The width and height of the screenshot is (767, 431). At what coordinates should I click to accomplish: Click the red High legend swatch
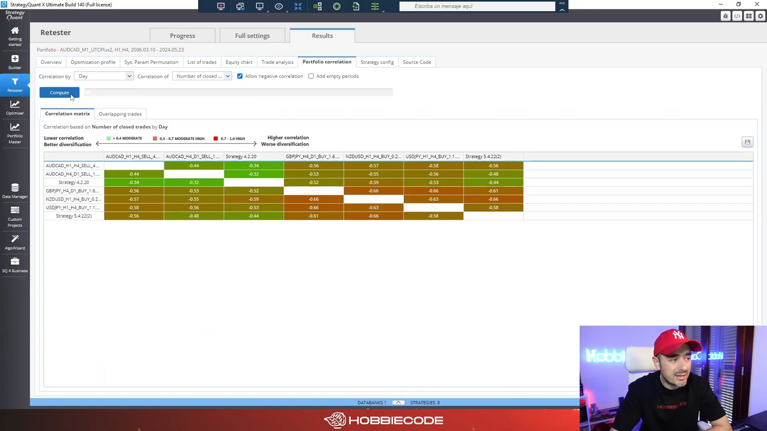[216, 138]
